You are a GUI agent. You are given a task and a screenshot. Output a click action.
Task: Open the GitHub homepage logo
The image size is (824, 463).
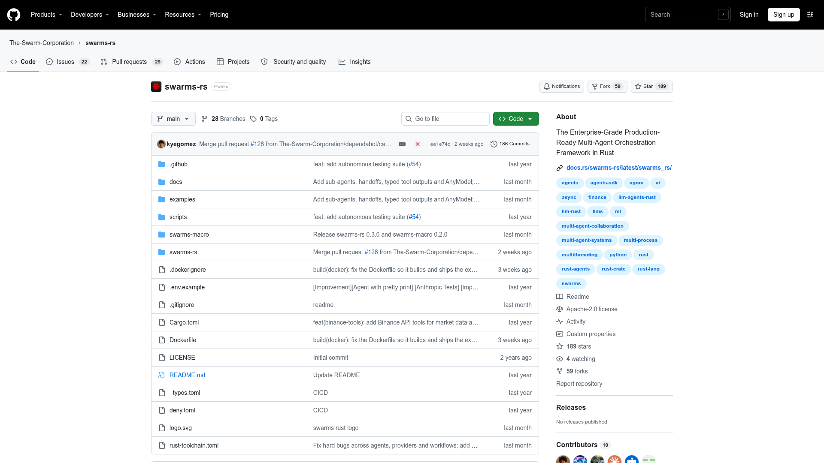tap(14, 15)
